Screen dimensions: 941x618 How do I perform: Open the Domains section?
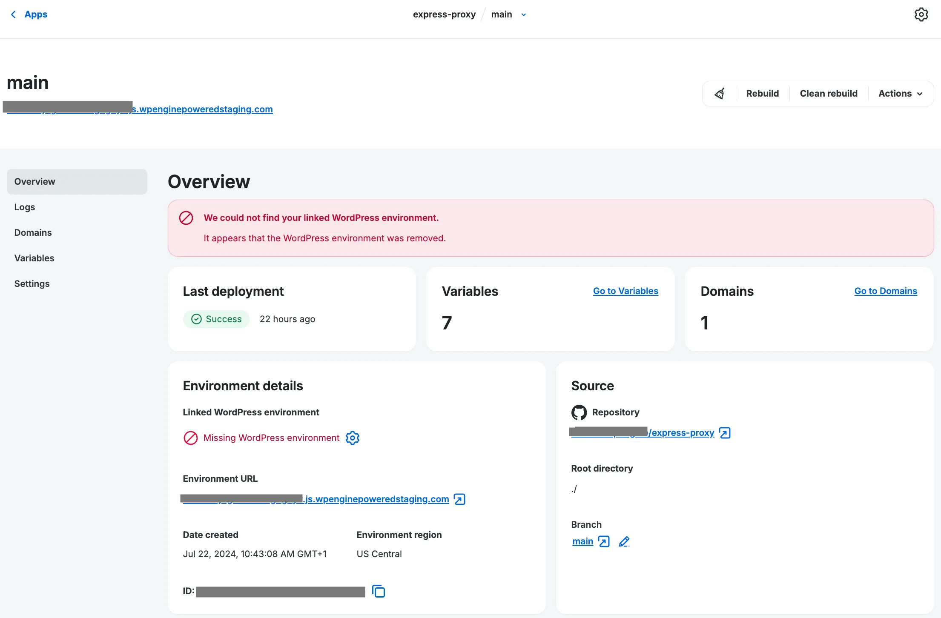[33, 232]
